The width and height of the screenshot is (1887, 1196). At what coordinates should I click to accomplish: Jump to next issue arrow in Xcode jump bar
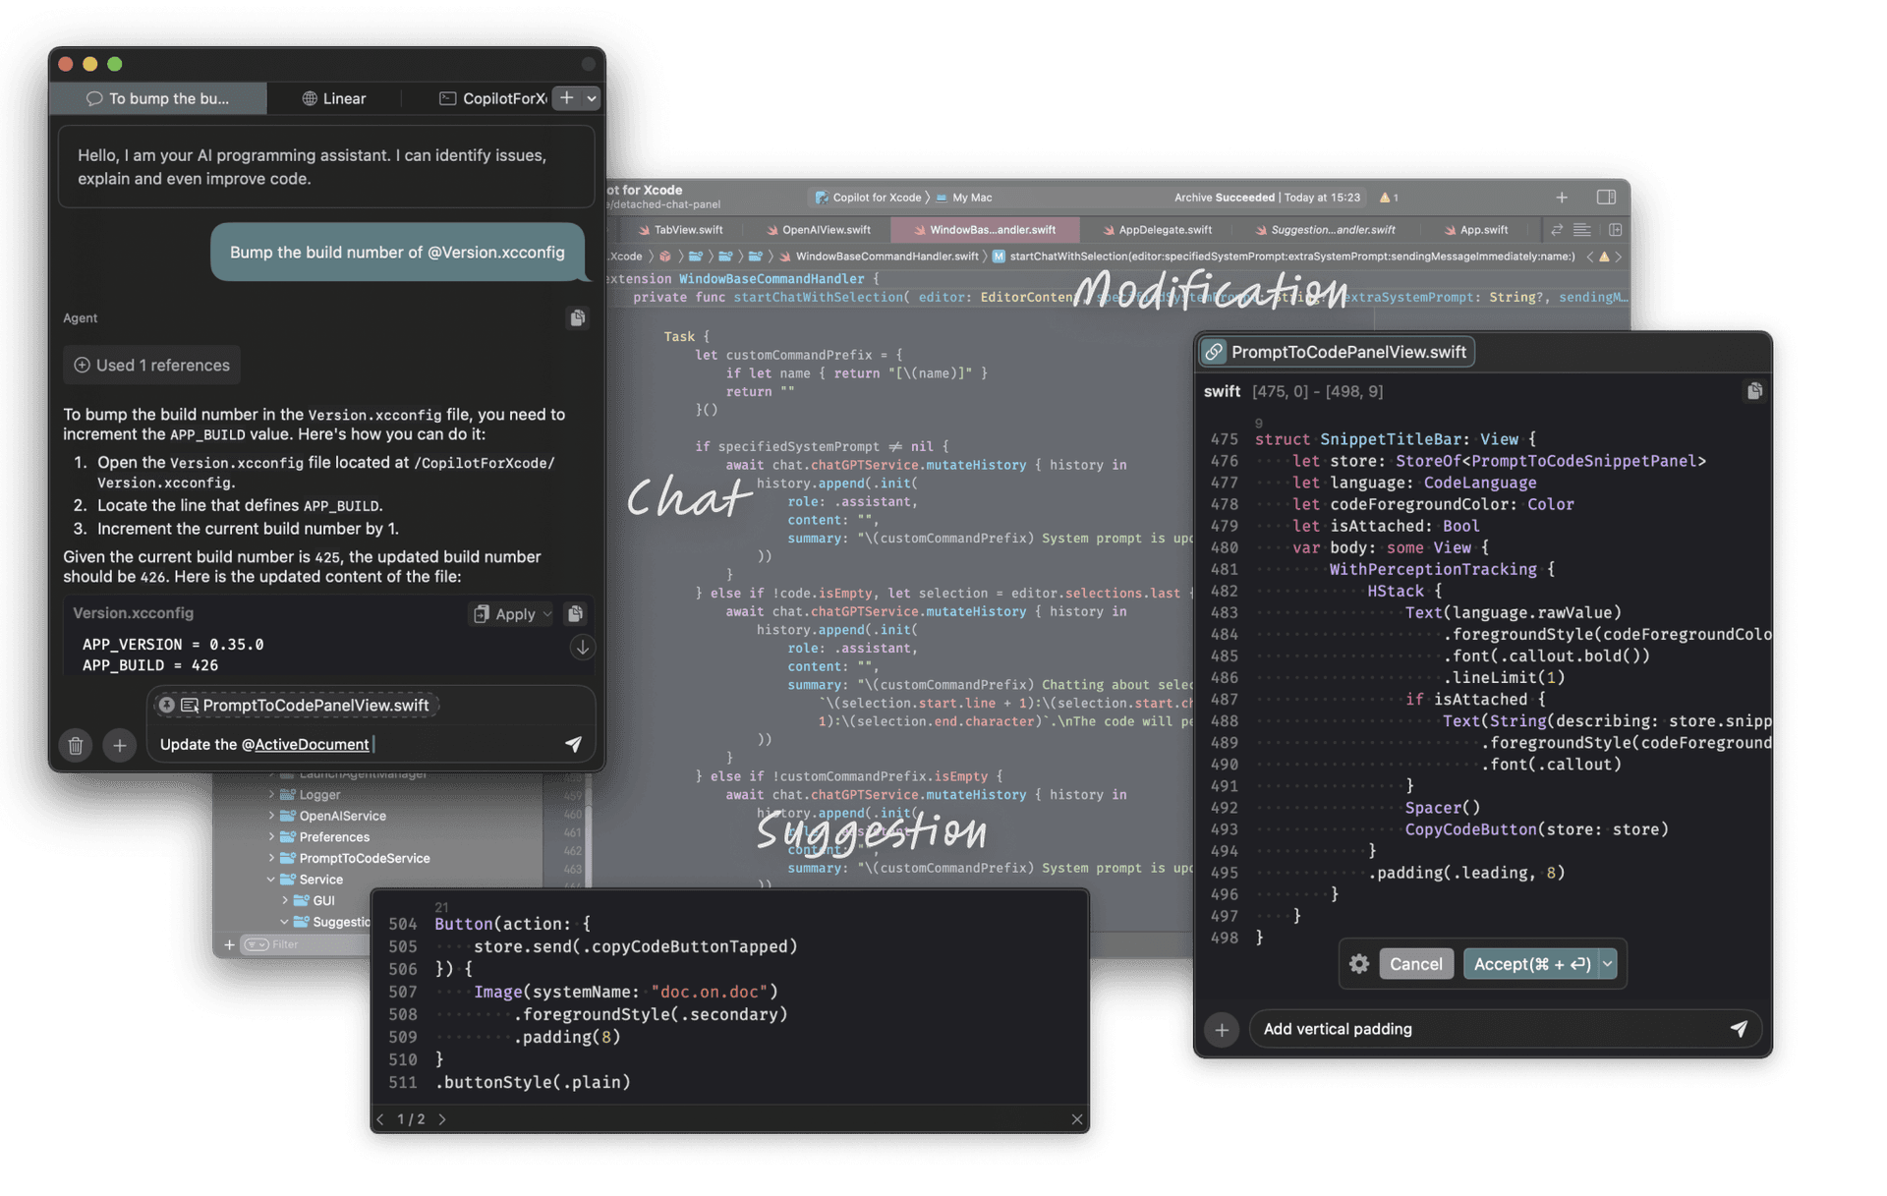click(x=1619, y=256)
